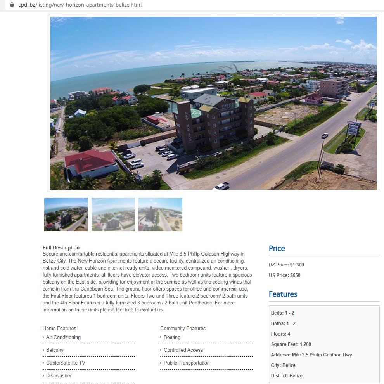
Task: Click the Price section heading
Action: (x=277, y=248)
